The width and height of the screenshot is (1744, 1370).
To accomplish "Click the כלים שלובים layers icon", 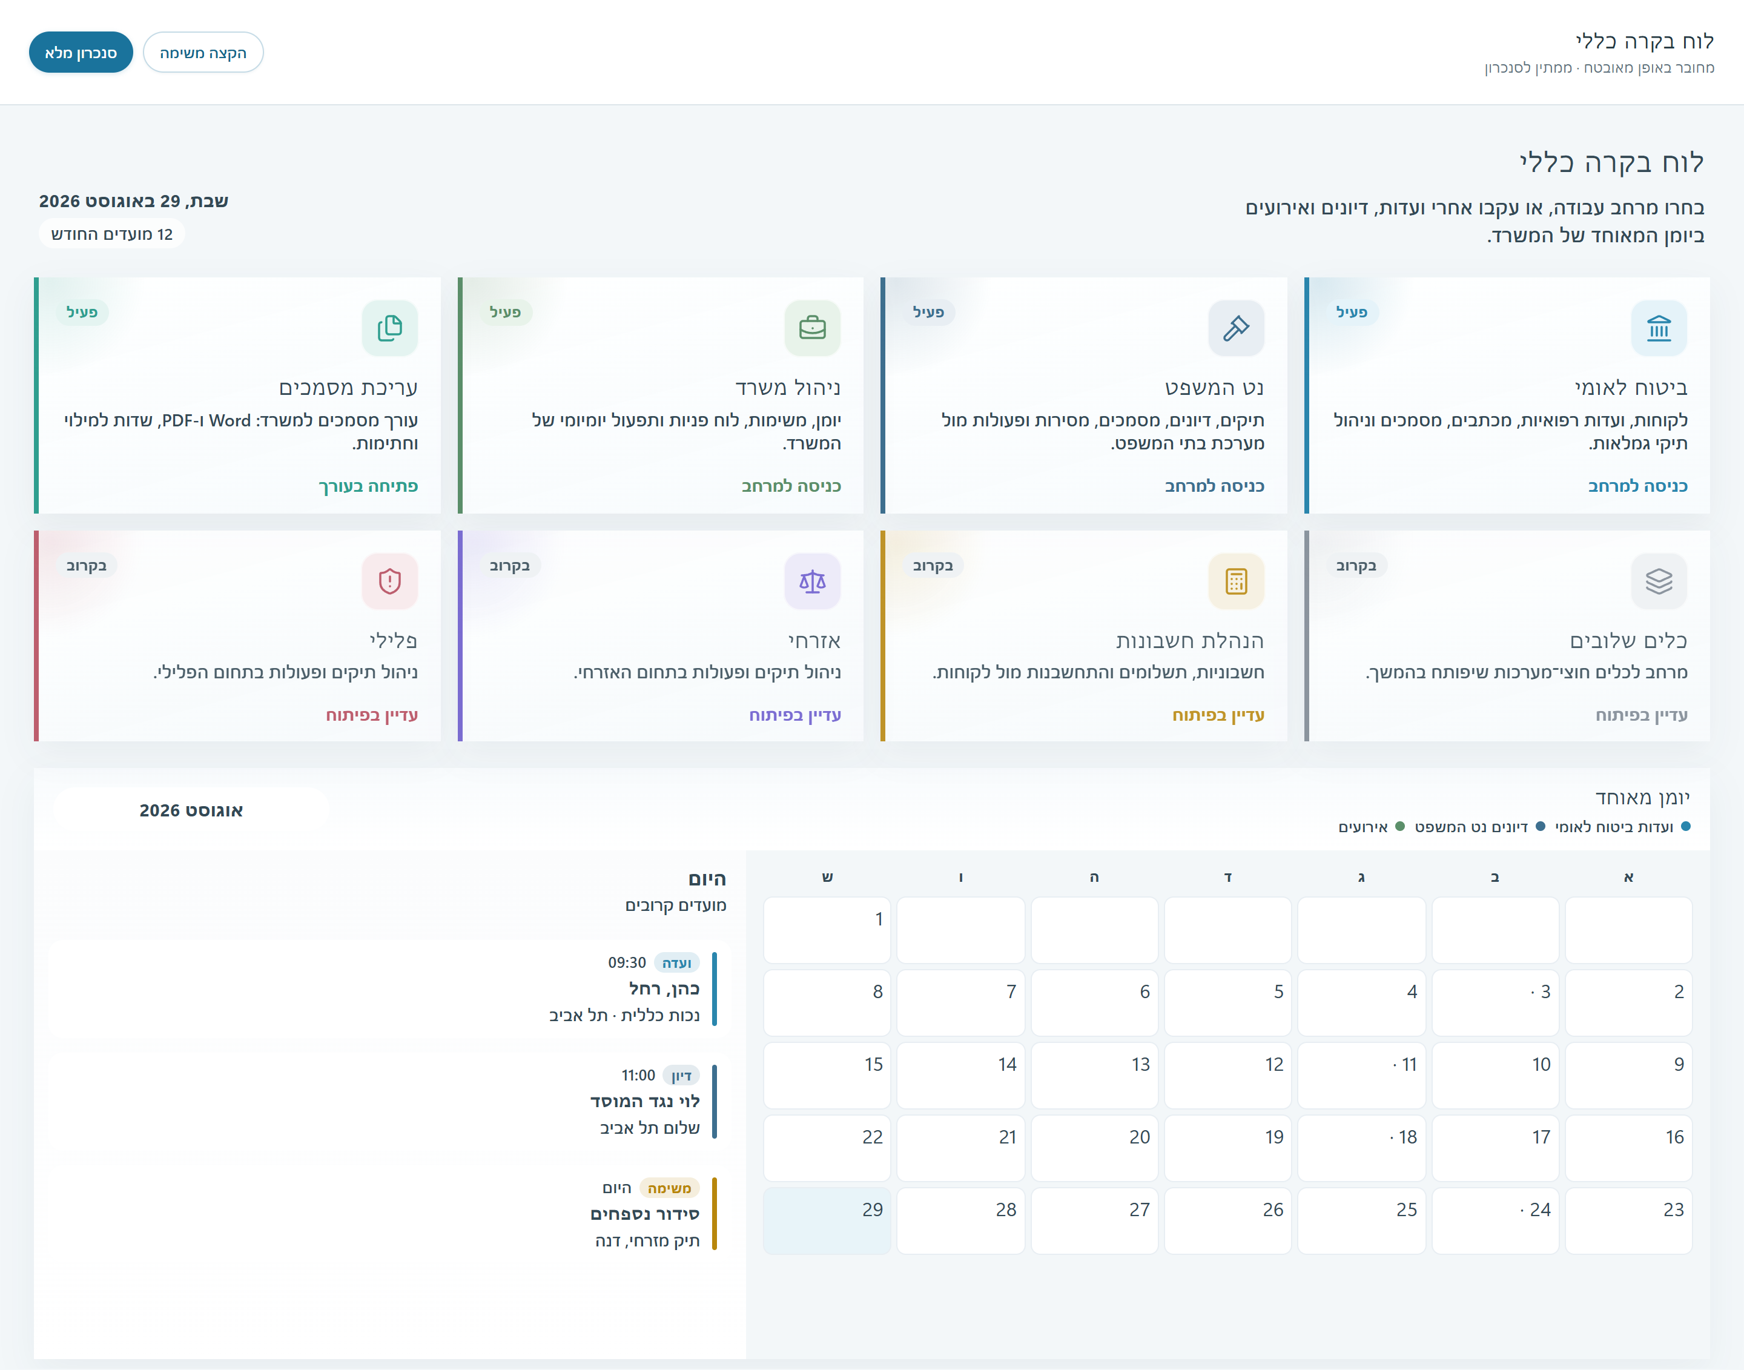I will (1658, 581).
